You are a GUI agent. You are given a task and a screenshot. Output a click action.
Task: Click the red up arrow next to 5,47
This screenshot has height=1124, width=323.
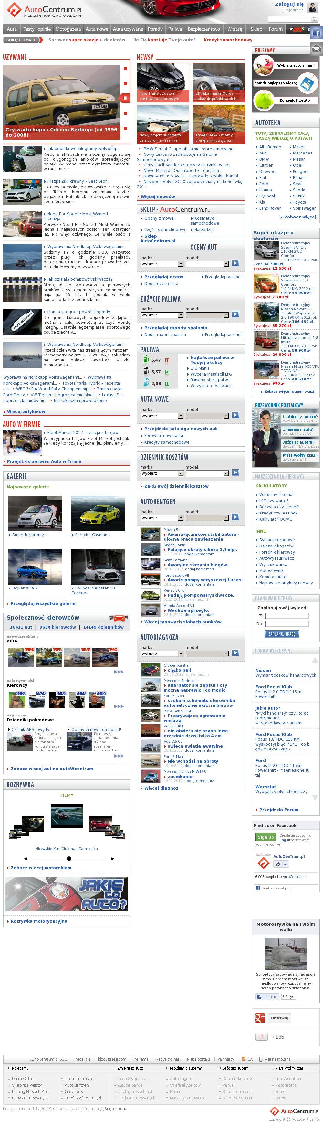pos(167,360)
